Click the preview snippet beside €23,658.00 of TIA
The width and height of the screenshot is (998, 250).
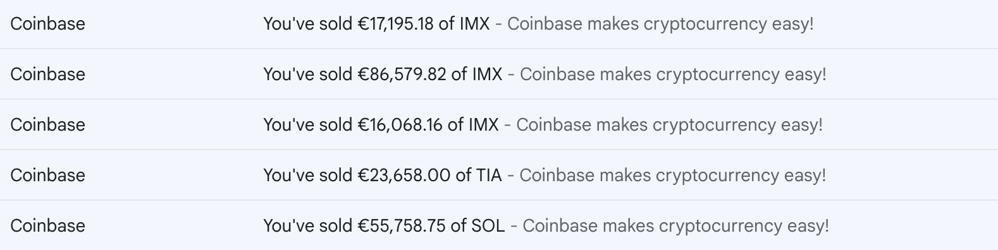(x=673, y=176)
